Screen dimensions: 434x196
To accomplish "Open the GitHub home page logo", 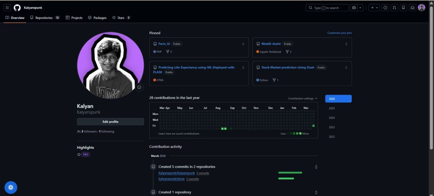I will (17, 8).
